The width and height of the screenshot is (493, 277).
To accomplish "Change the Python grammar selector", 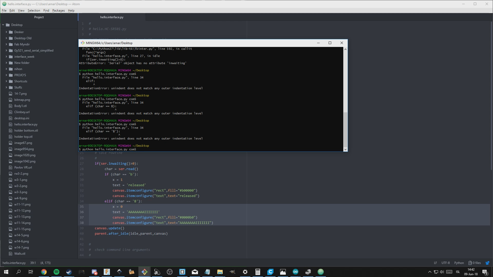I will 459,263.
